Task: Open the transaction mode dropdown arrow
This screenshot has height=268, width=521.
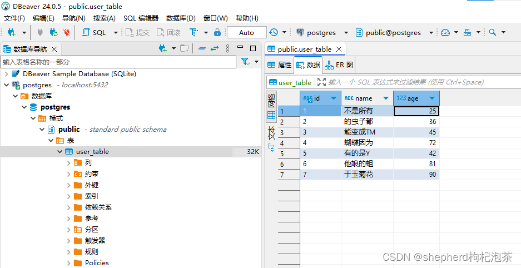Action: [x=206, y=33]
